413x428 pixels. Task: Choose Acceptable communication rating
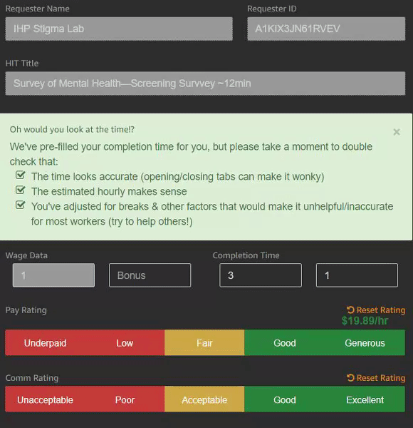point(204,399)
